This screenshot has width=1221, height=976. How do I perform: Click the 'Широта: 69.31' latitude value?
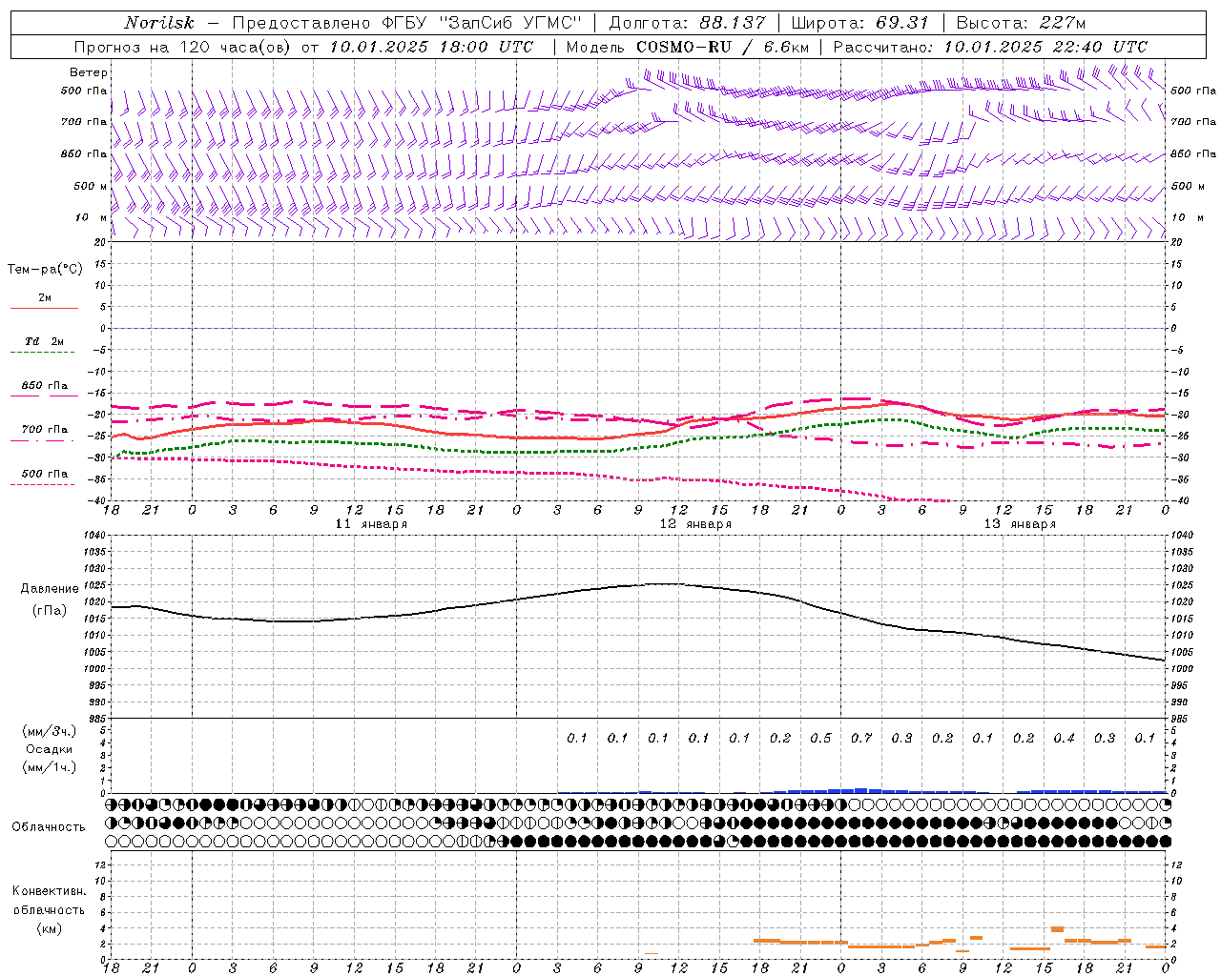tap(860, 23)
